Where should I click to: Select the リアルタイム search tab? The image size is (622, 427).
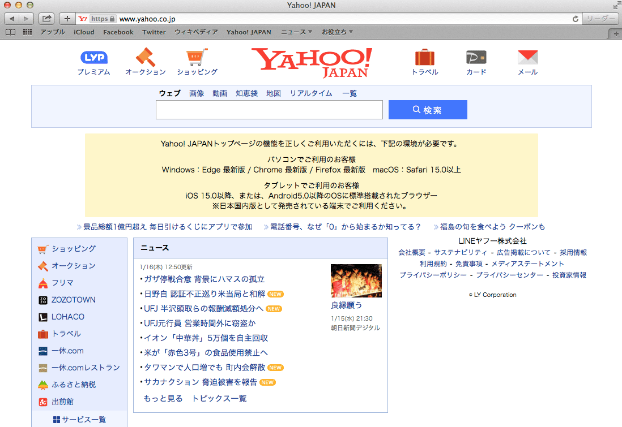pyautogui.click(x=311, y=93)
